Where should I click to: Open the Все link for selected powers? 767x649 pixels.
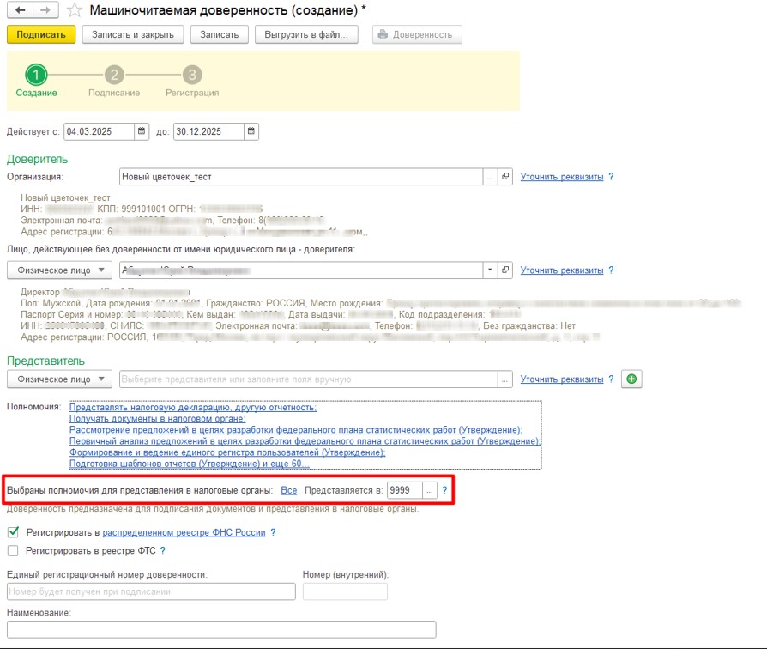(288, 490)
